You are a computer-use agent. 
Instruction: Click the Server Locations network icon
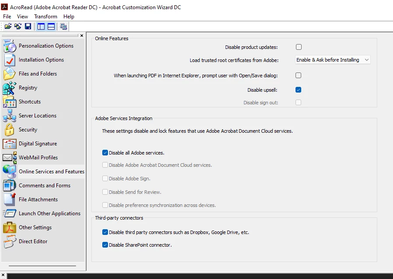(x=10, y=116)
